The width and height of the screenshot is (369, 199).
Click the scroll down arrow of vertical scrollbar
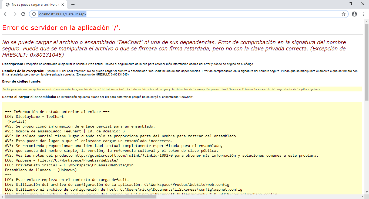(367, 193)
